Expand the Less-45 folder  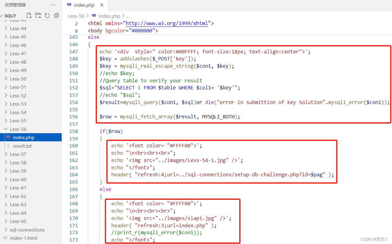tap(31, 37)
